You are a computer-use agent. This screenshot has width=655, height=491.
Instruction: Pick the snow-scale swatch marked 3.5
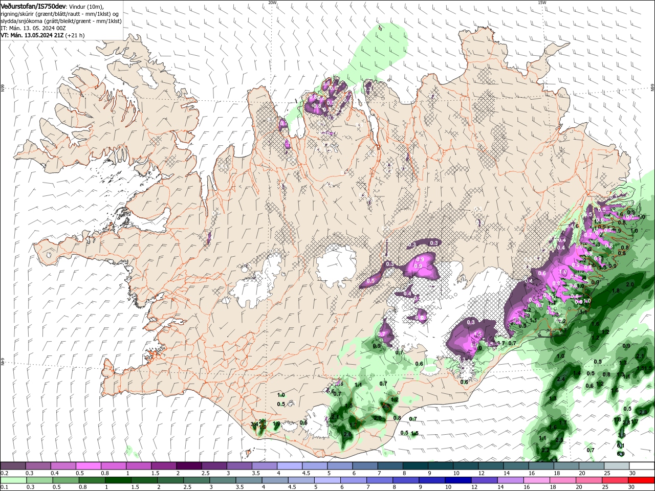click(264, 466)
